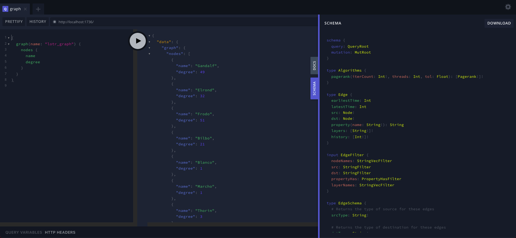Click the Q icon on graph tab

5,9
